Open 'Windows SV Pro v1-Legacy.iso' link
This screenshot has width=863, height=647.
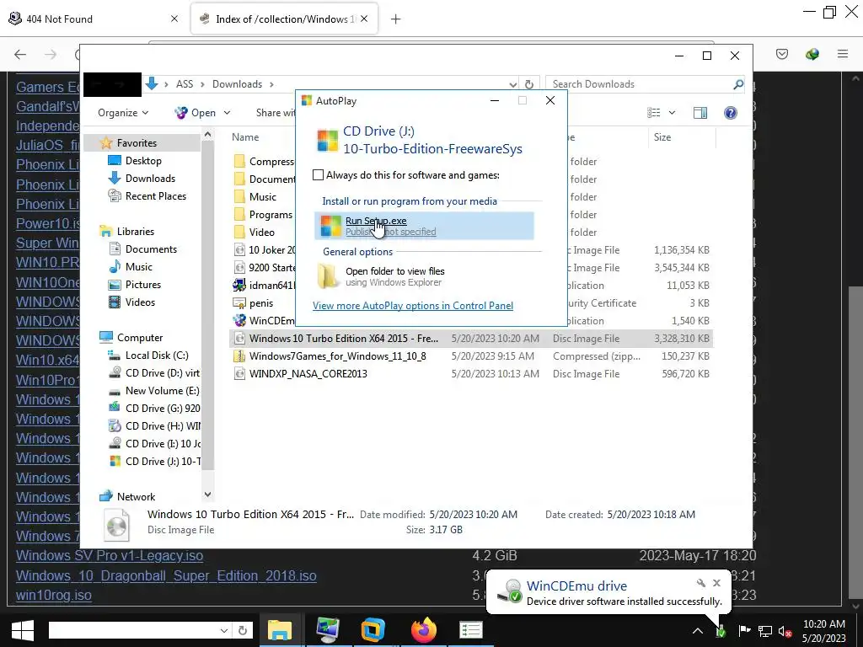(110, 556)
